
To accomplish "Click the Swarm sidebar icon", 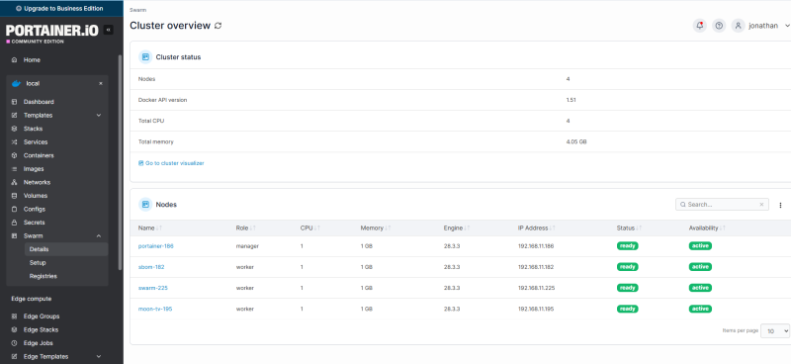I will [14, 235].
